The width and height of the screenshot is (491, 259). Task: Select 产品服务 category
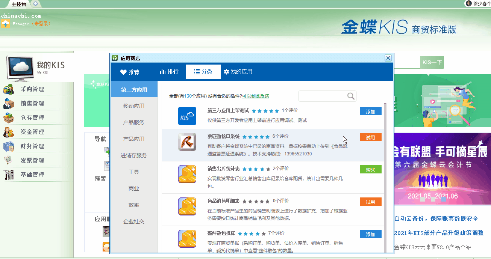(x=134, y=122)
